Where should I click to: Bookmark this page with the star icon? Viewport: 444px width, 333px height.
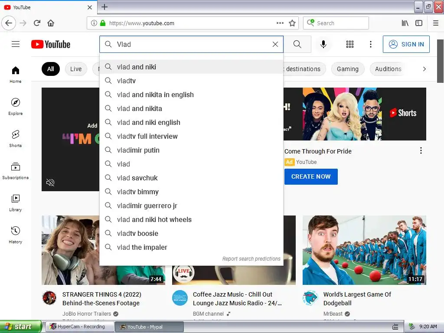(292, 23)
